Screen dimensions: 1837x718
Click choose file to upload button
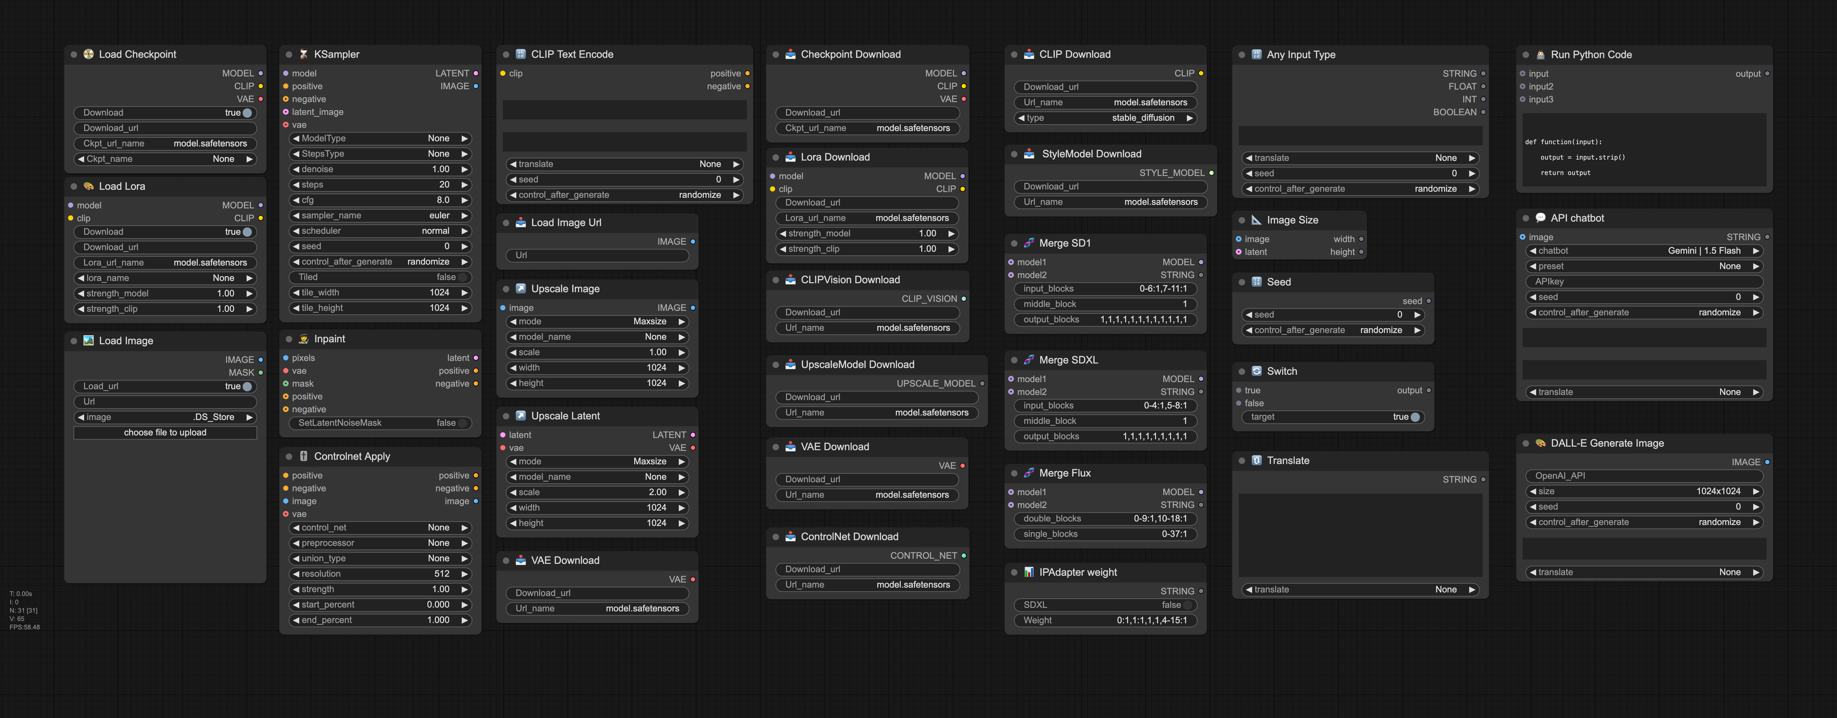coord(165,433)
